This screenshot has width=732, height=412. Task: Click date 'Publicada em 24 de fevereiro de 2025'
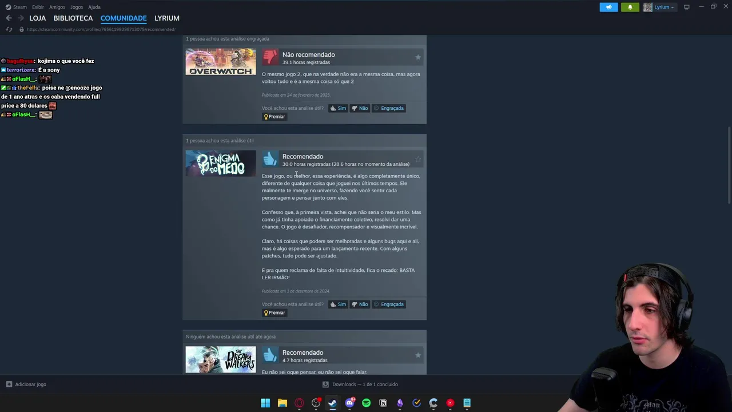tap(296, 95)
